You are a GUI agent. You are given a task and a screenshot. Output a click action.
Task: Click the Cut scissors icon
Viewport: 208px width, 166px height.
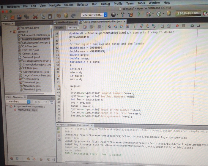(35, 17)
